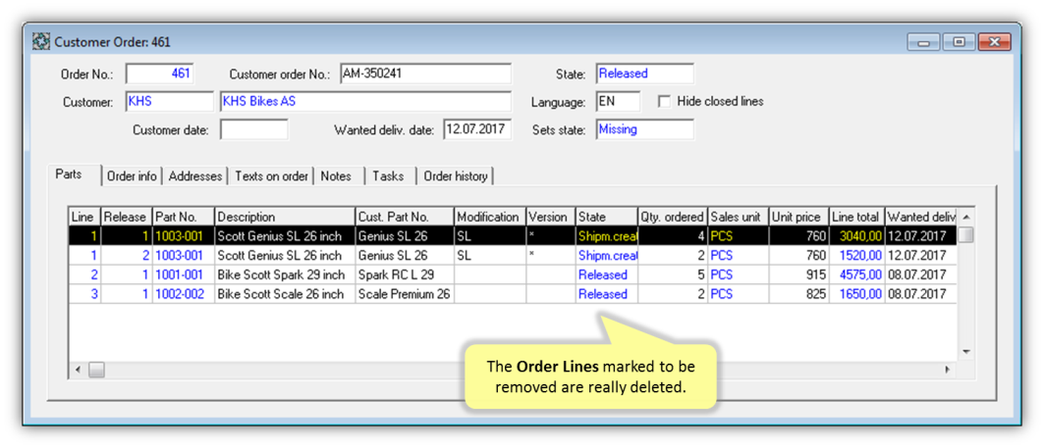Image resolution: width=1044 pixels, height=448 pixels.
Task: Click part number 1002-002
Action: 179,294
